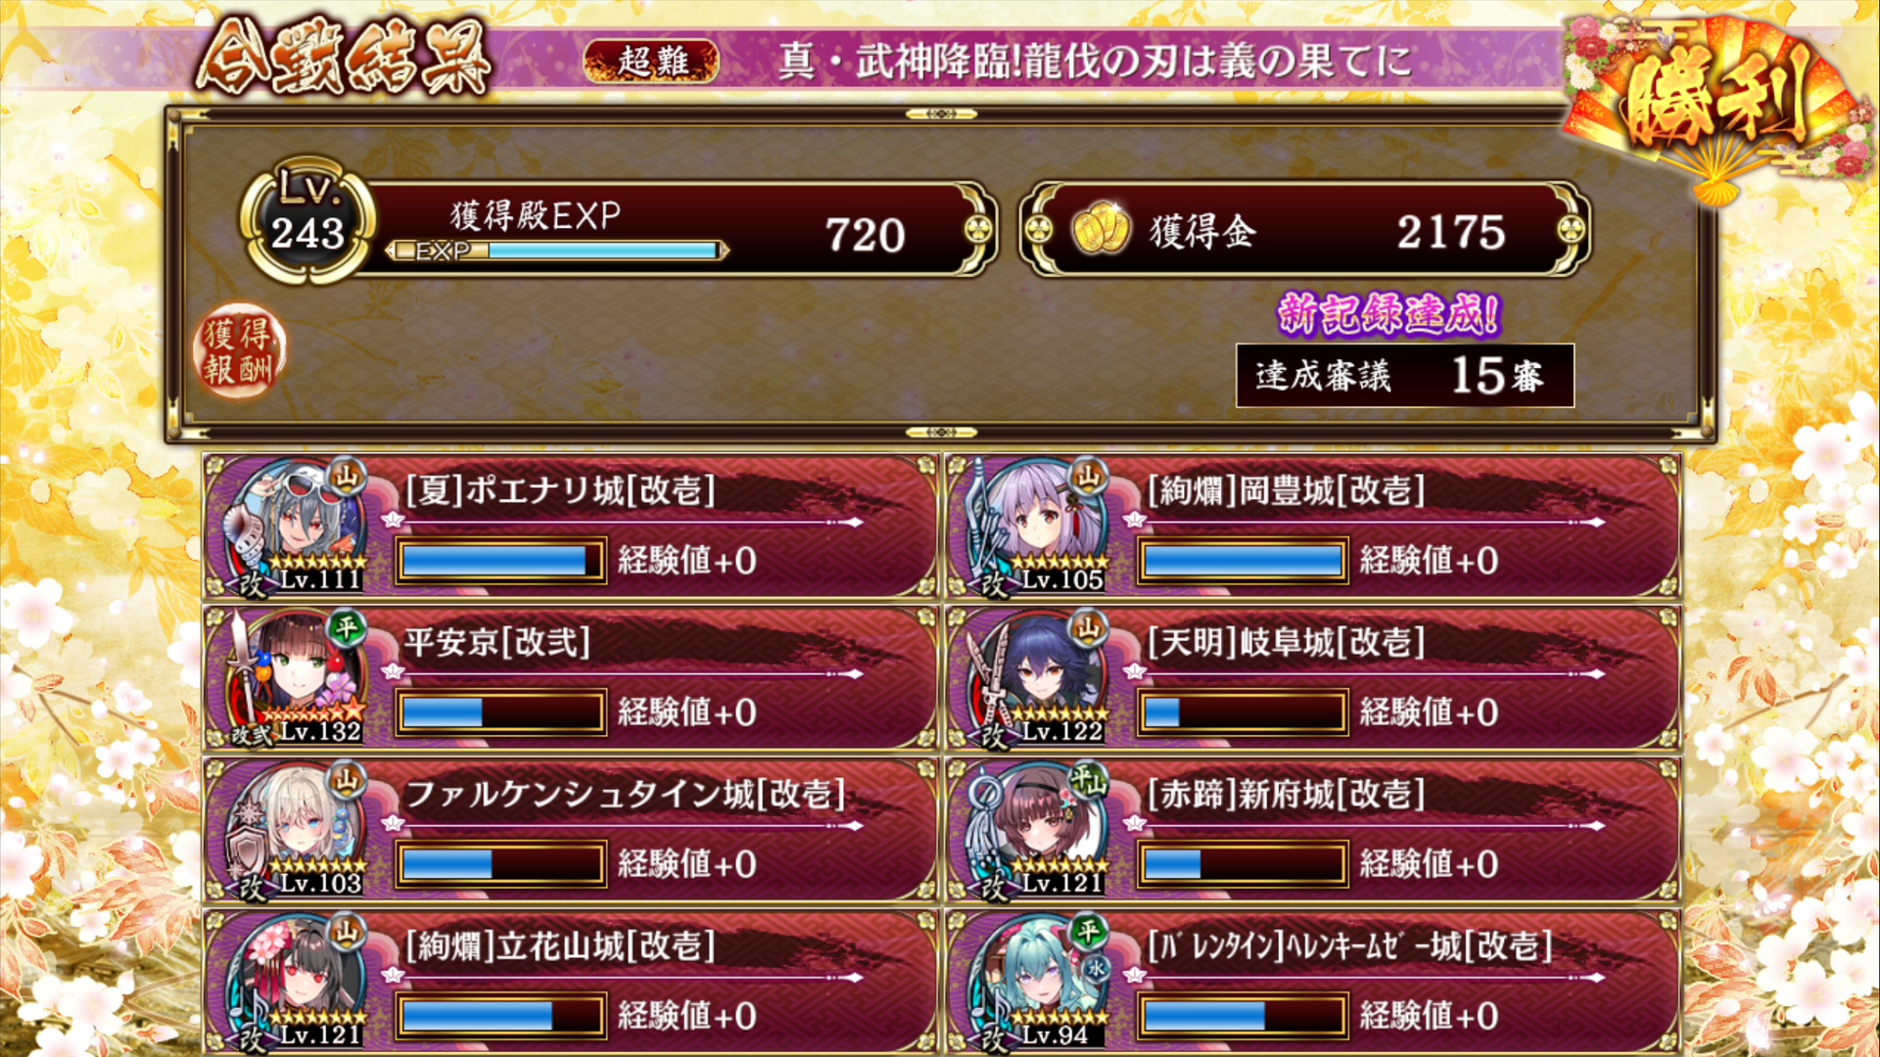
Task: Open the 獲得報酬 rewards stamp icon
Action: point(238,351)
